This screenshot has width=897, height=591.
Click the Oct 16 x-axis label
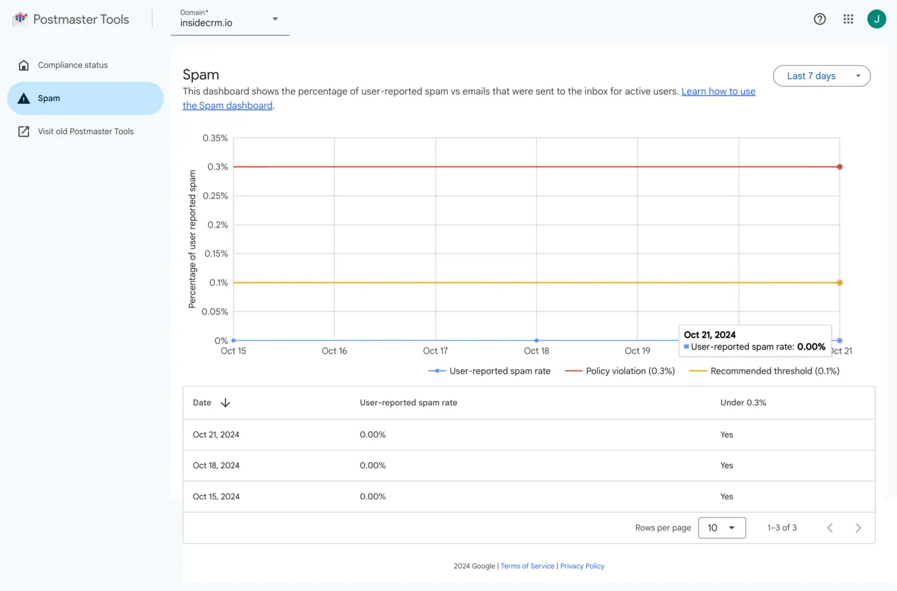tap(334, 351)
